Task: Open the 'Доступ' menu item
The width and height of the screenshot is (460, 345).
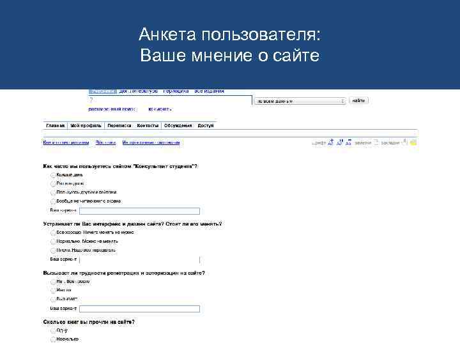Action: [205, 126]
